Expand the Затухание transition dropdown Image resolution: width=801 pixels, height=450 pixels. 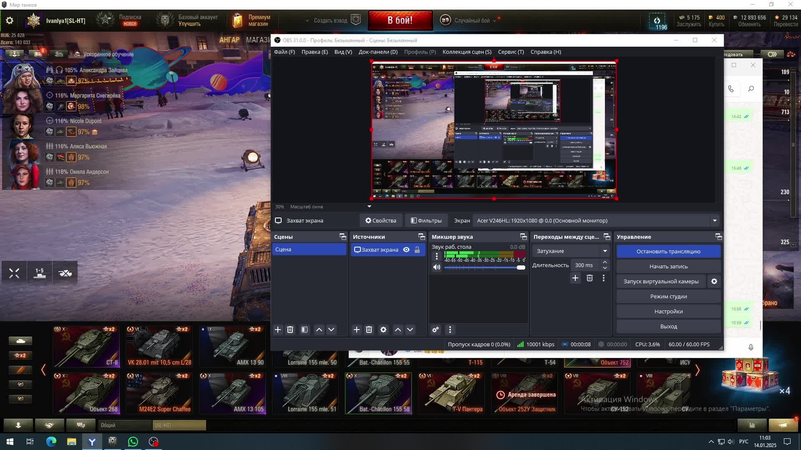(x=605, y=251)
